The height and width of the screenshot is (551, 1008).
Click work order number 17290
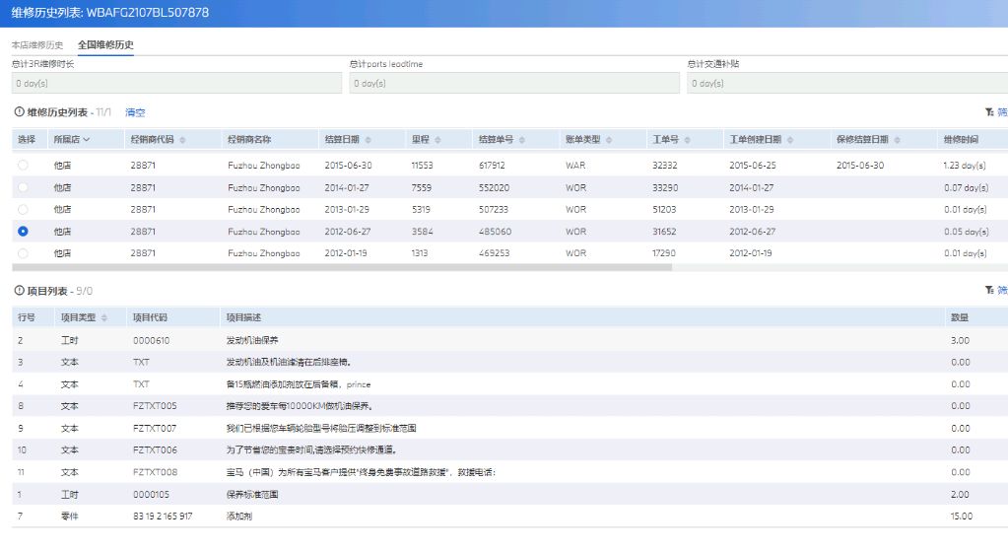[663, 253]
